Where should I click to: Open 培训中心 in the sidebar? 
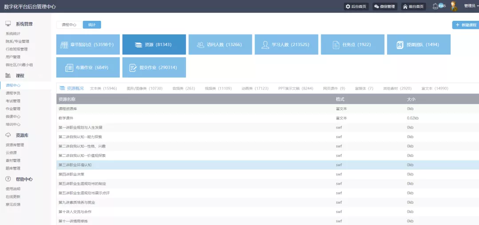13,124
